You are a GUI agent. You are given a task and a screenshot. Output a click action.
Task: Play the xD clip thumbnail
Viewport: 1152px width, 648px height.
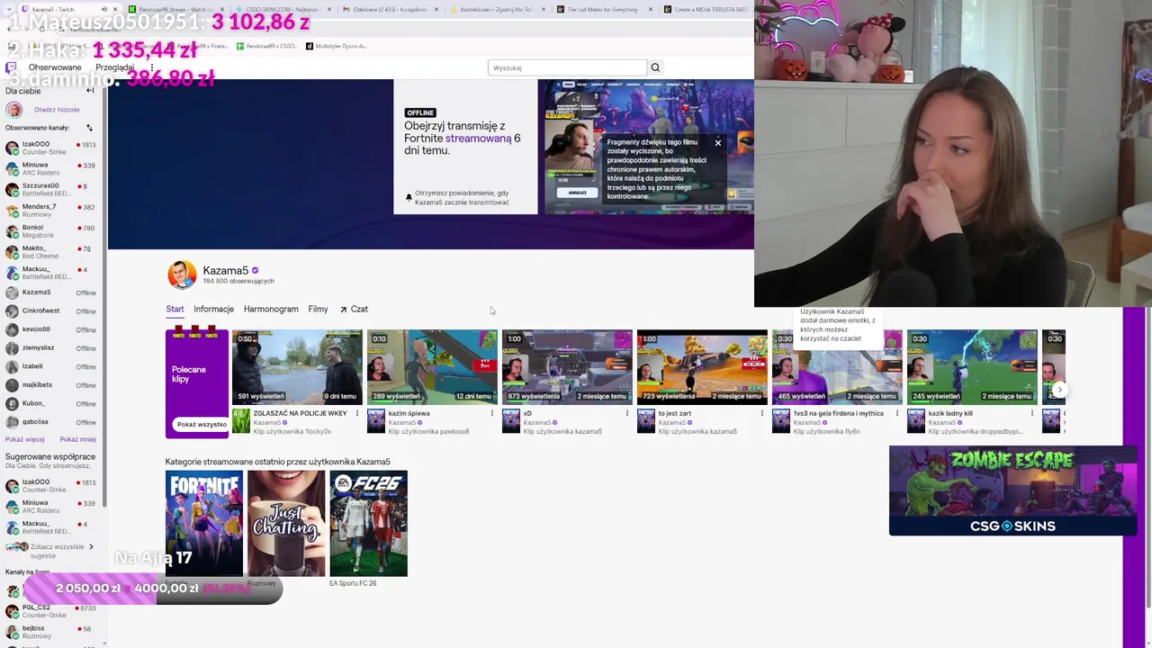[567, 366]
